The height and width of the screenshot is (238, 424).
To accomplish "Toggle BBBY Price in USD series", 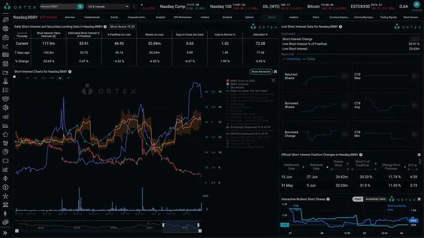I will coord(240,81).
